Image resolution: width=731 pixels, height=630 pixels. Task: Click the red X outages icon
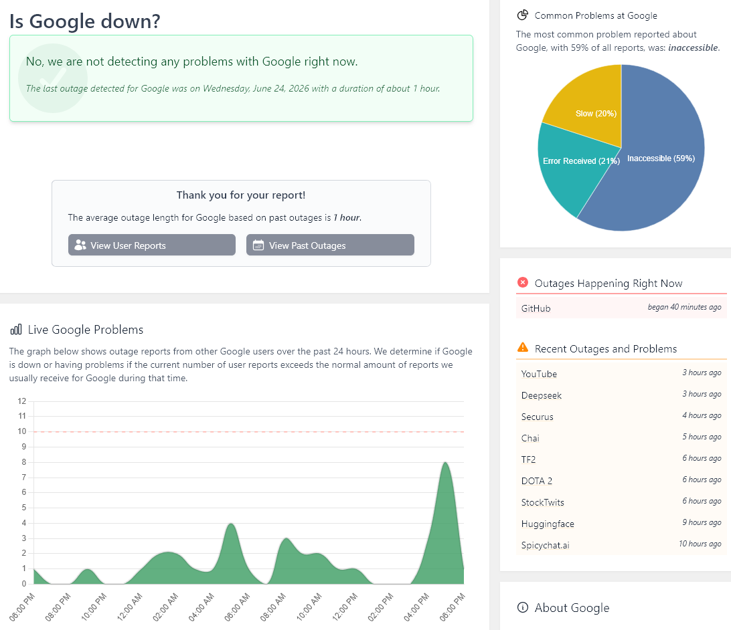point(523,282)
